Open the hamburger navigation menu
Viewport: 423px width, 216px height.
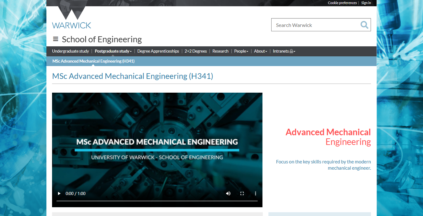(x=56, y=39)
